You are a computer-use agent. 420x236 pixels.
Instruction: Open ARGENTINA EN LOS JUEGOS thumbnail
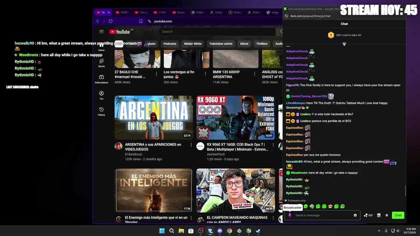(154, 118)
